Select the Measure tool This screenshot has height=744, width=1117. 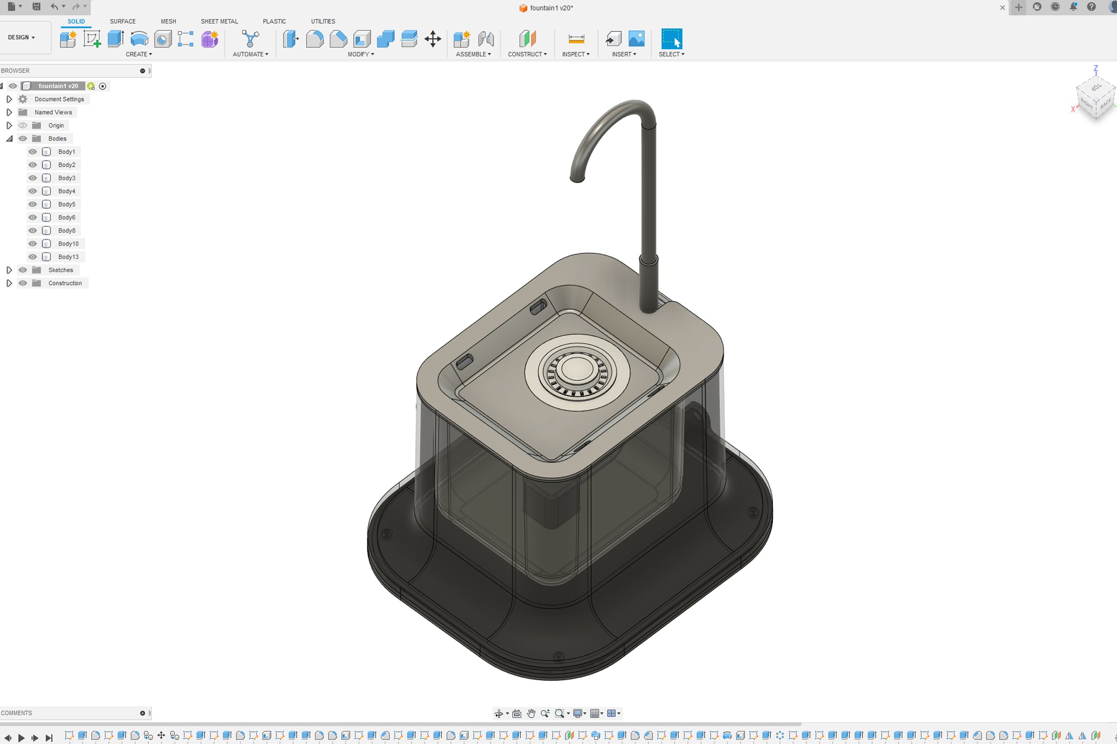(x=576, y=39)
